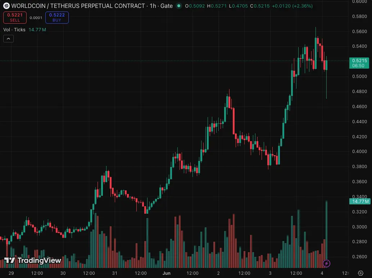Click the 0.2600 price axis label
This screenshot has width=372, height=278.
click(x=360, y=257)
